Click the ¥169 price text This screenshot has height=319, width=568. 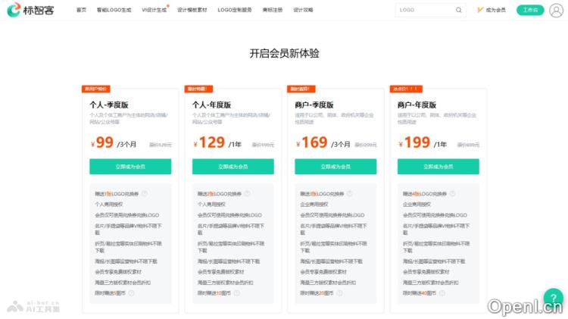point(312,142)
